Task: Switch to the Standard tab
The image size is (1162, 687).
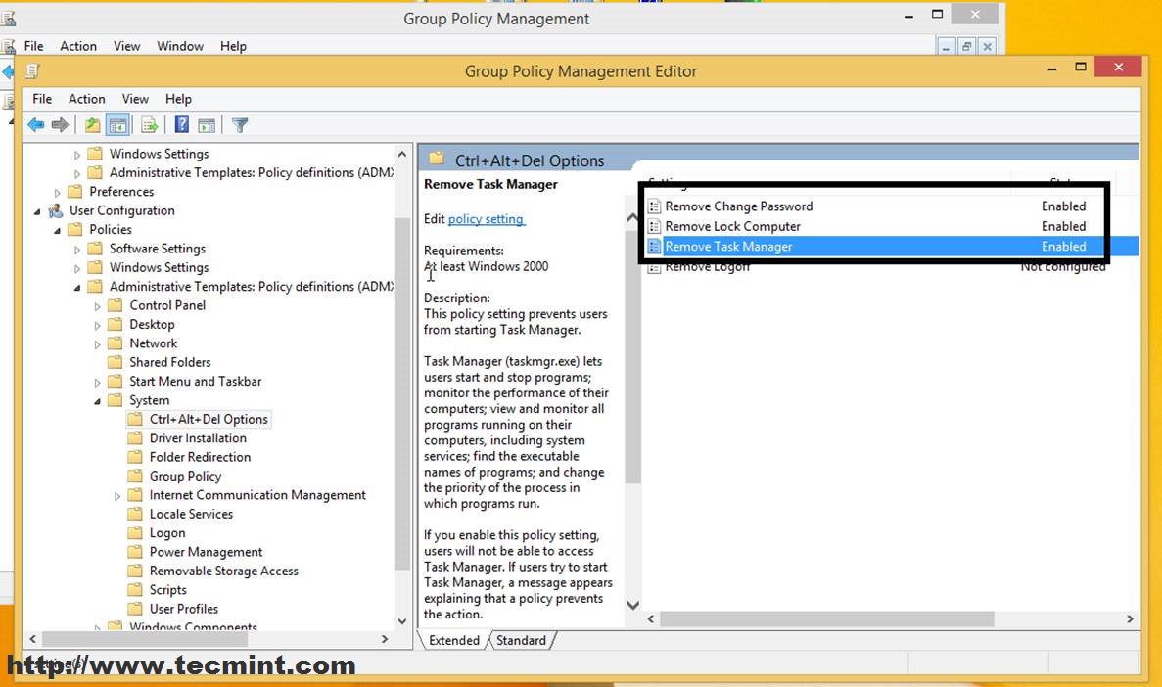Action: pos(521,640)
